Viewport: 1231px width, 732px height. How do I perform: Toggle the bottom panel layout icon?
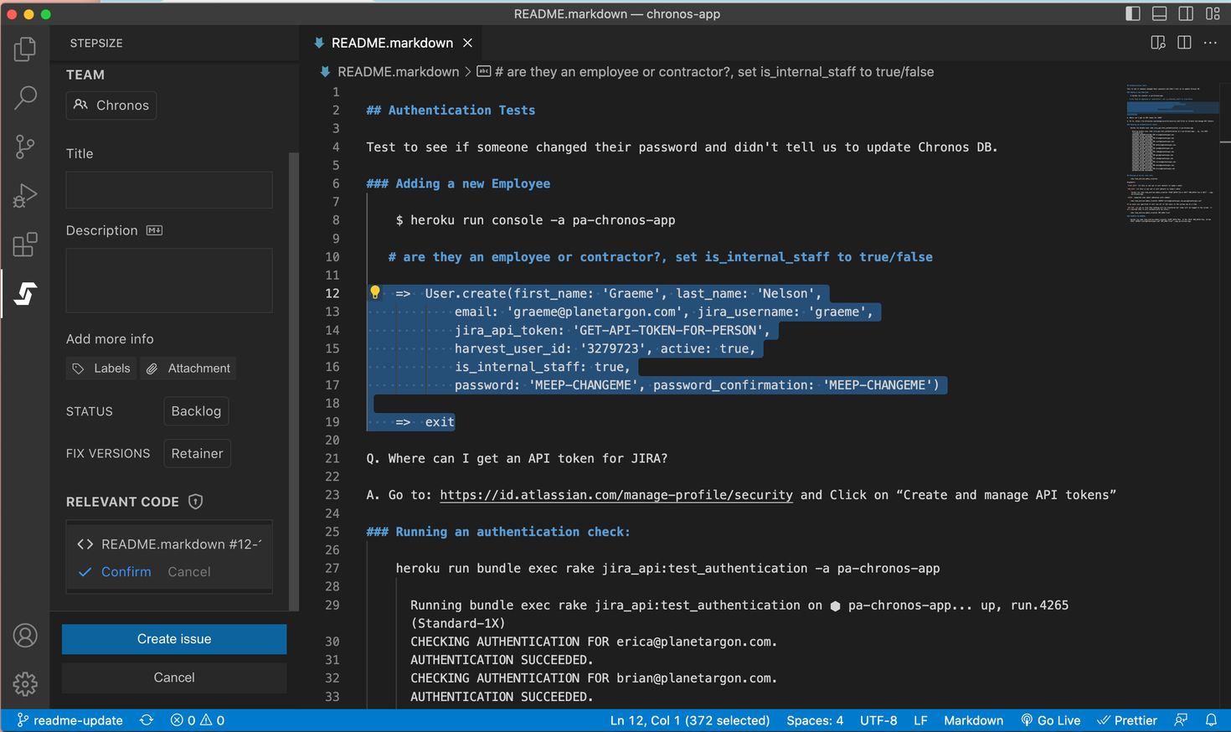(1160, 13)
